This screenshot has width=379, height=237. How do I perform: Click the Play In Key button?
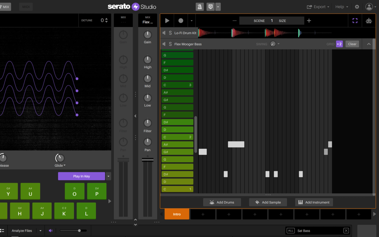pyautogui.click(x=81, y=176)
